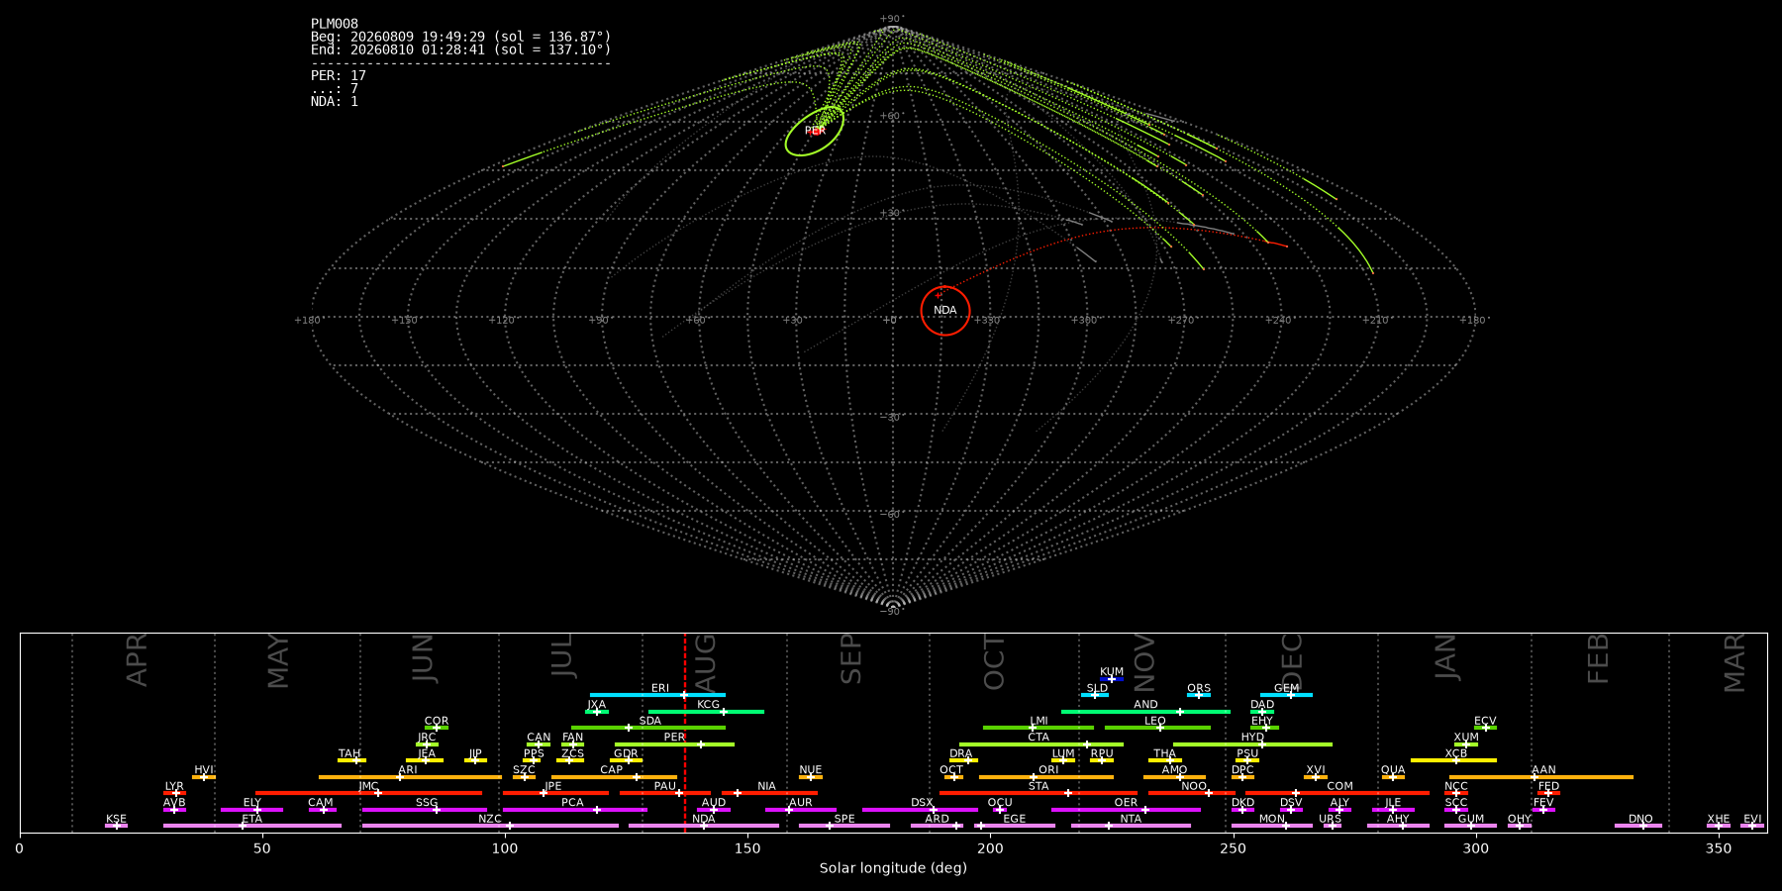Click the KUM blue shower marker
This screenshot has height=891, width=1782.
pyautogui.click(x=1112, y=679)
